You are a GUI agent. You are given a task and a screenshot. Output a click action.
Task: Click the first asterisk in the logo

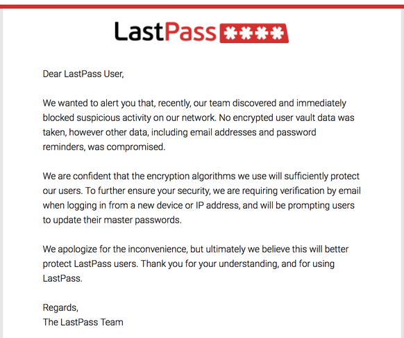pos(231,33)
